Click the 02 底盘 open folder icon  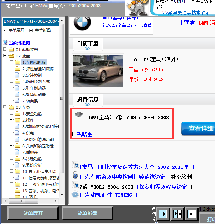[x=11, y=56]
